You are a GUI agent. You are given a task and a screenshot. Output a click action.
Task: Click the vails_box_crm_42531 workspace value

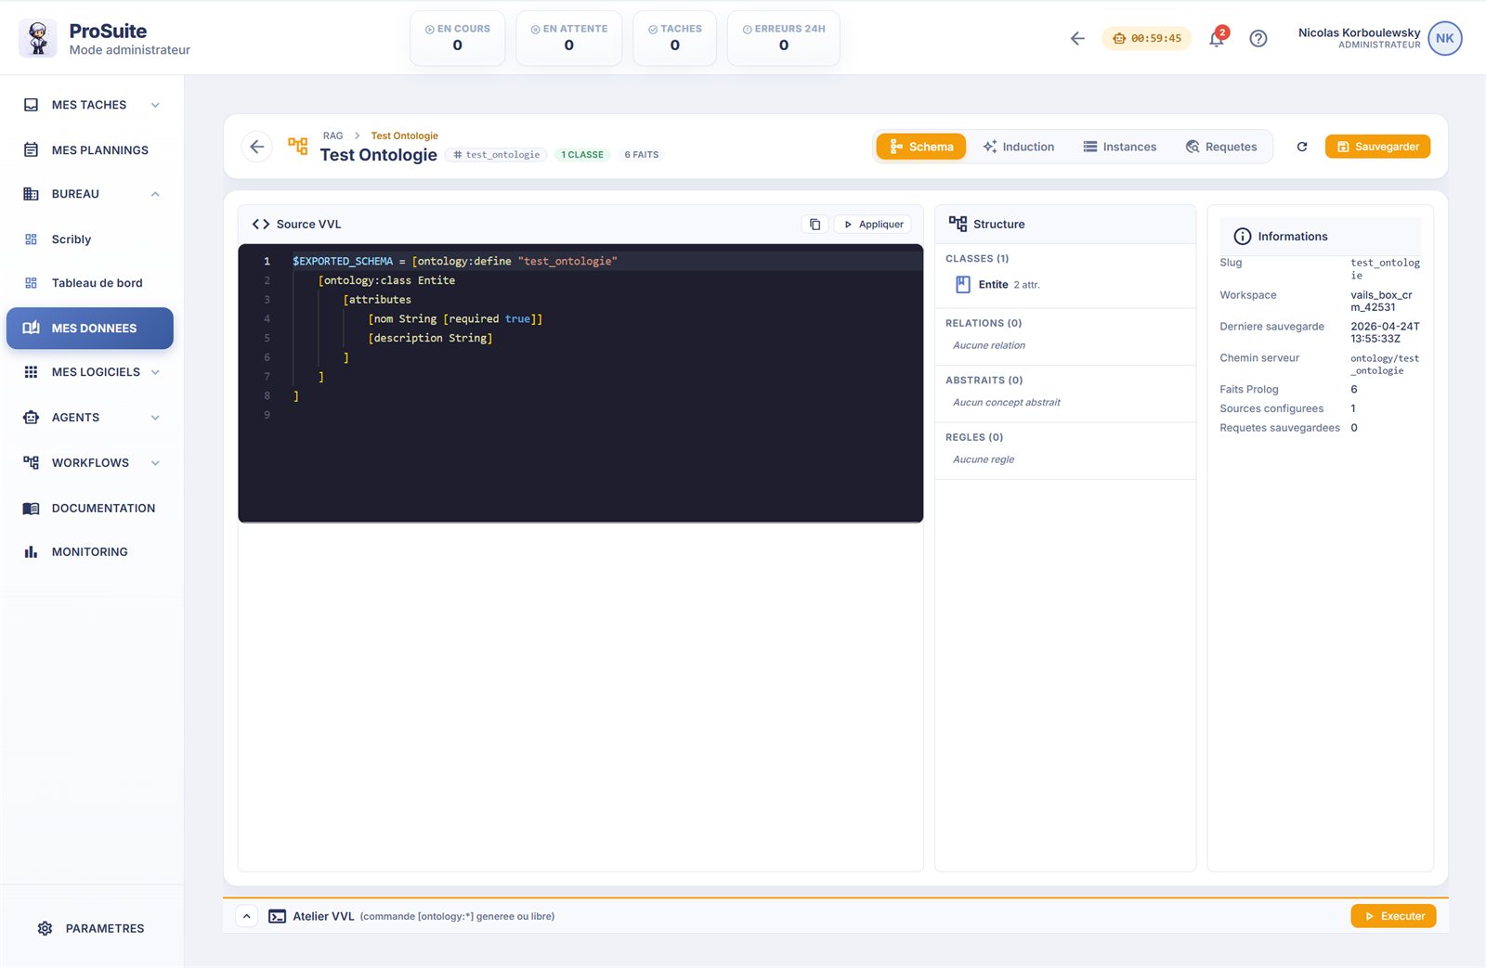[1381, 301]
